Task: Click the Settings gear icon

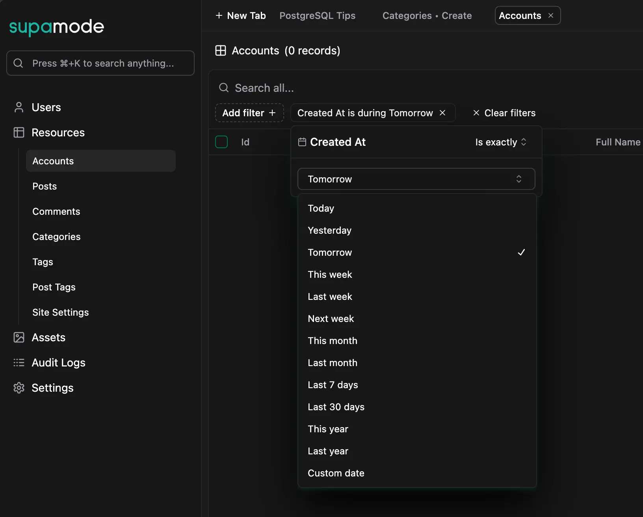Action: (x=19, y=388)
